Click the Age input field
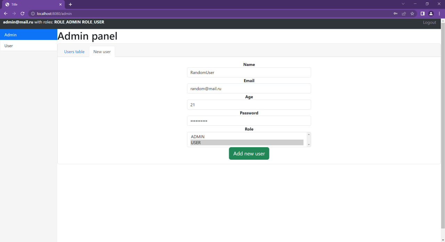Viewport: 445px width, 242px height. (249, 105)
